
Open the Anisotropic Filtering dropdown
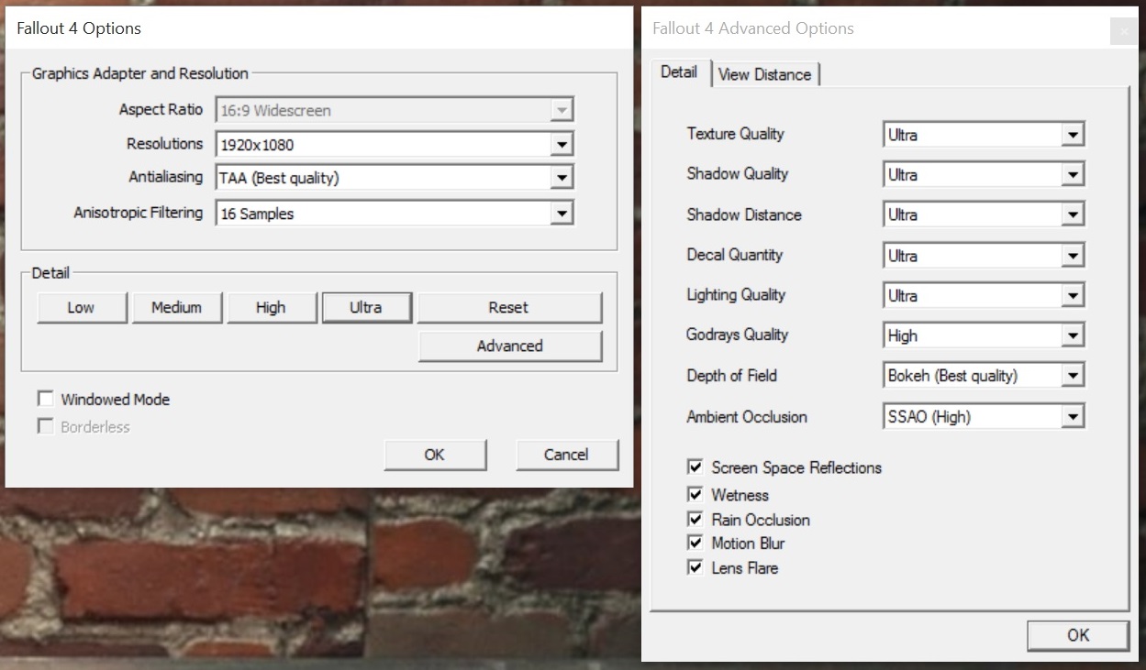tap(395, 214)
